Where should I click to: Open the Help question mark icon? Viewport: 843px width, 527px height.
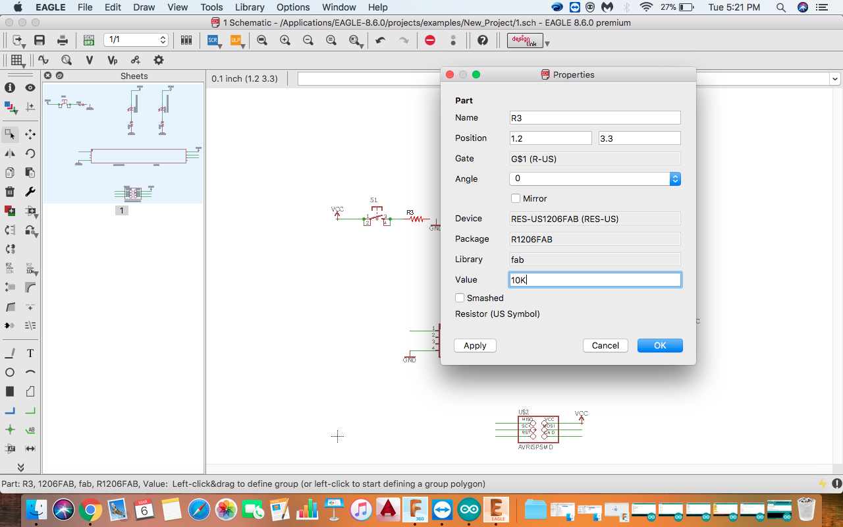pos(483,40)
